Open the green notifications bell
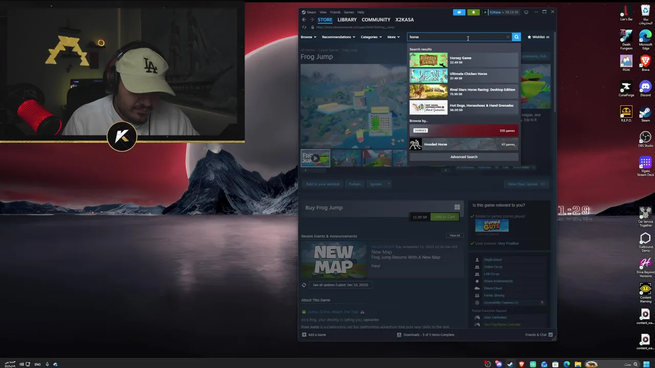655x368 pixels. tap(473, 12)
